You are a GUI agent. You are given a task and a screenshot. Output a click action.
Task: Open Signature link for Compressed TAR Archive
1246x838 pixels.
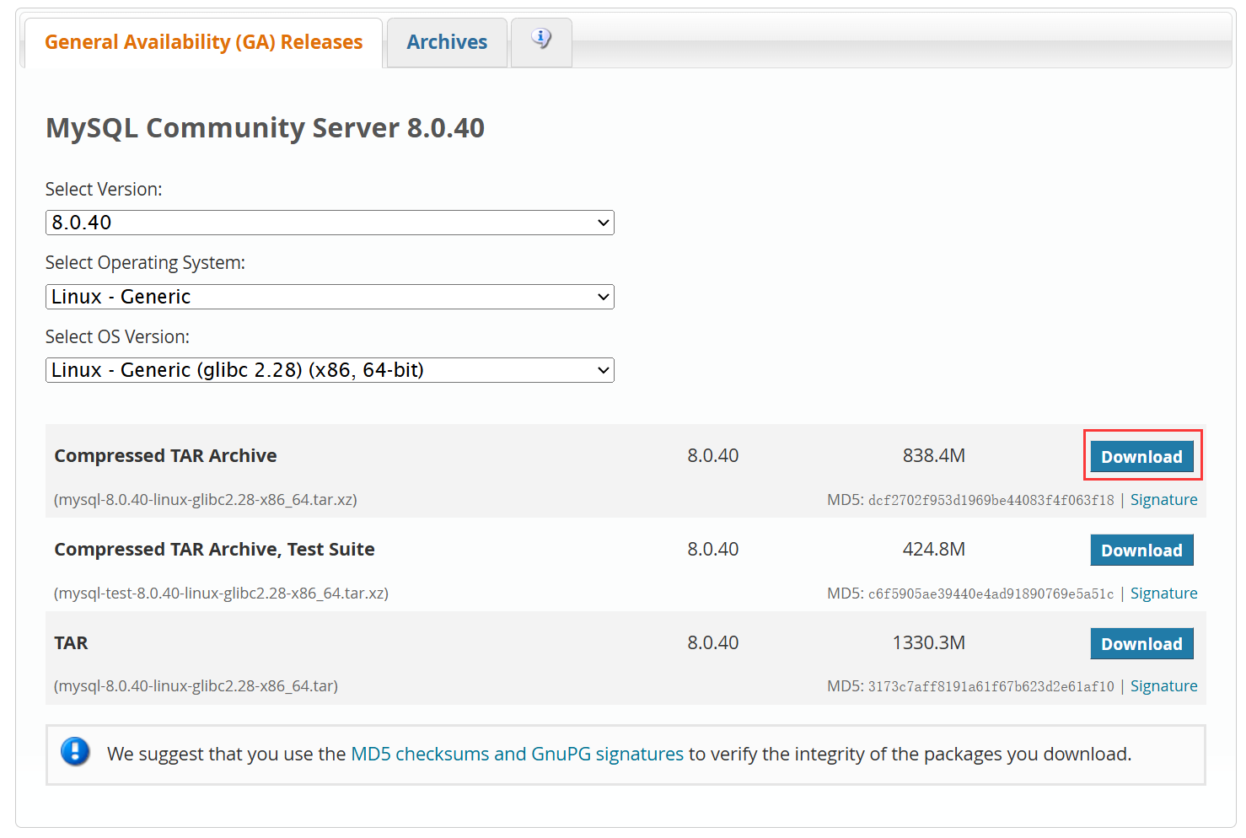click(x=1163, y=500)
